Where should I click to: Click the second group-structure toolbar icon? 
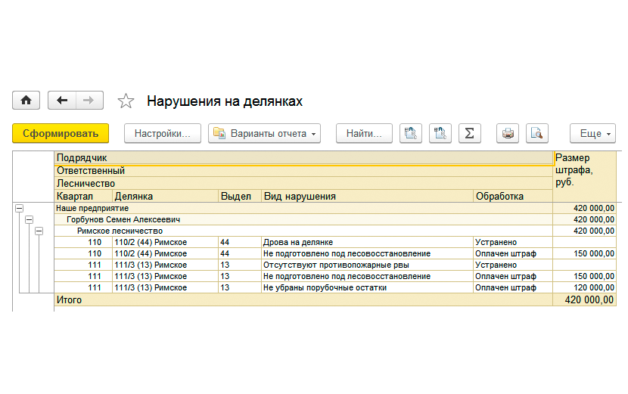(x=440, y=133)
